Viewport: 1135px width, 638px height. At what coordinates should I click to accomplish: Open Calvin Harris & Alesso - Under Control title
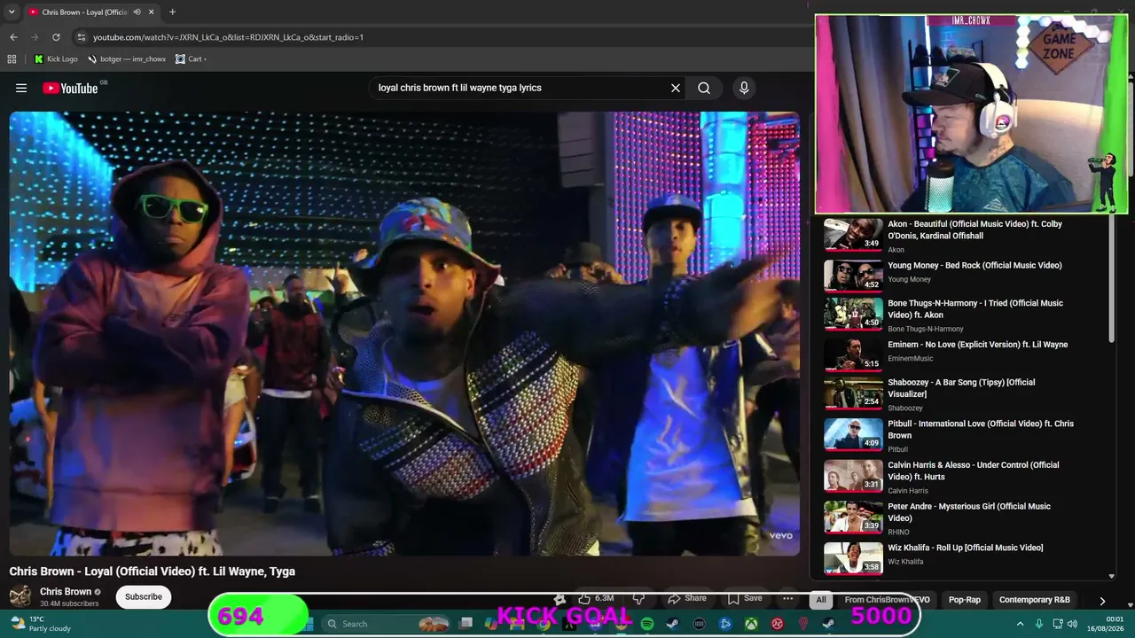point(974,471)
